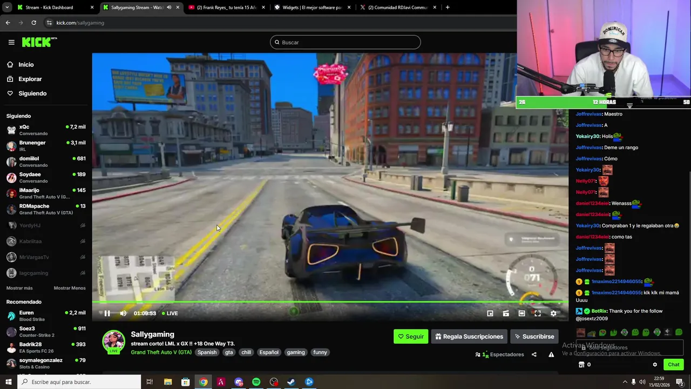
Task: Reload the kick.com page
Action: 33,23
